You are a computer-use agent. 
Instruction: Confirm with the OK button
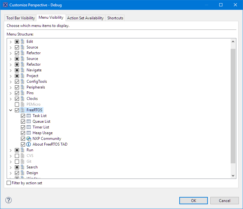click(193, 201)
